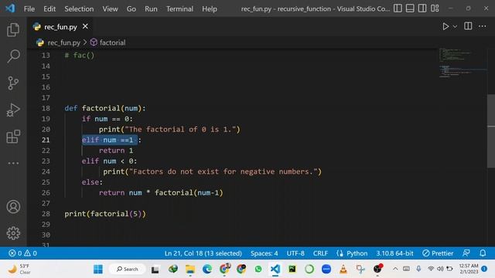Click the minimap code overview
Viewport: 495px width, 278px height.
click(x=463, y=63)
